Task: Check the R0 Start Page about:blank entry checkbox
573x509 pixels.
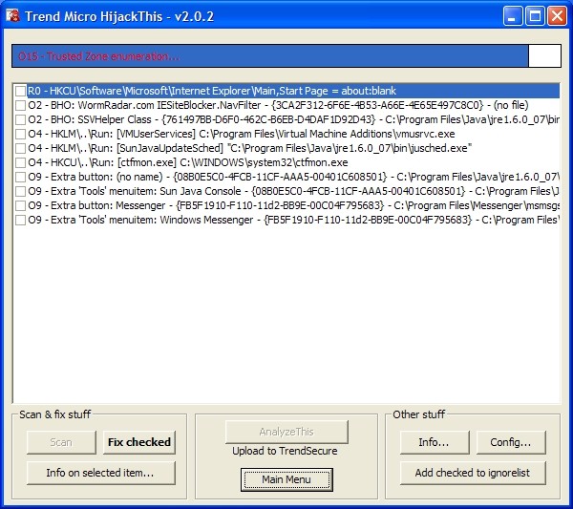Action: 20,91
